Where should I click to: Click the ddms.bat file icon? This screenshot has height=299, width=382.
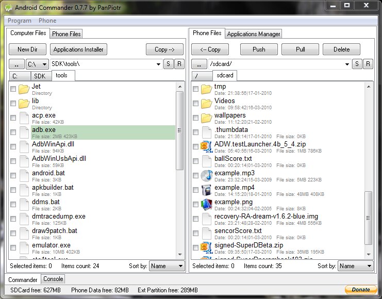(x=24, y=204)
